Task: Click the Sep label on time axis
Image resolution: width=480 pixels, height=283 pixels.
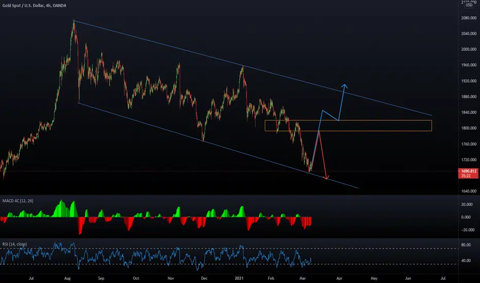Action: click(x=101, y=278)
